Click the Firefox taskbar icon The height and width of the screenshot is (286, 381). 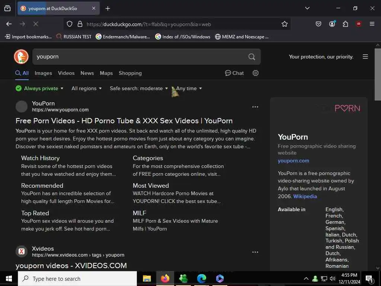tap(165, 279)
